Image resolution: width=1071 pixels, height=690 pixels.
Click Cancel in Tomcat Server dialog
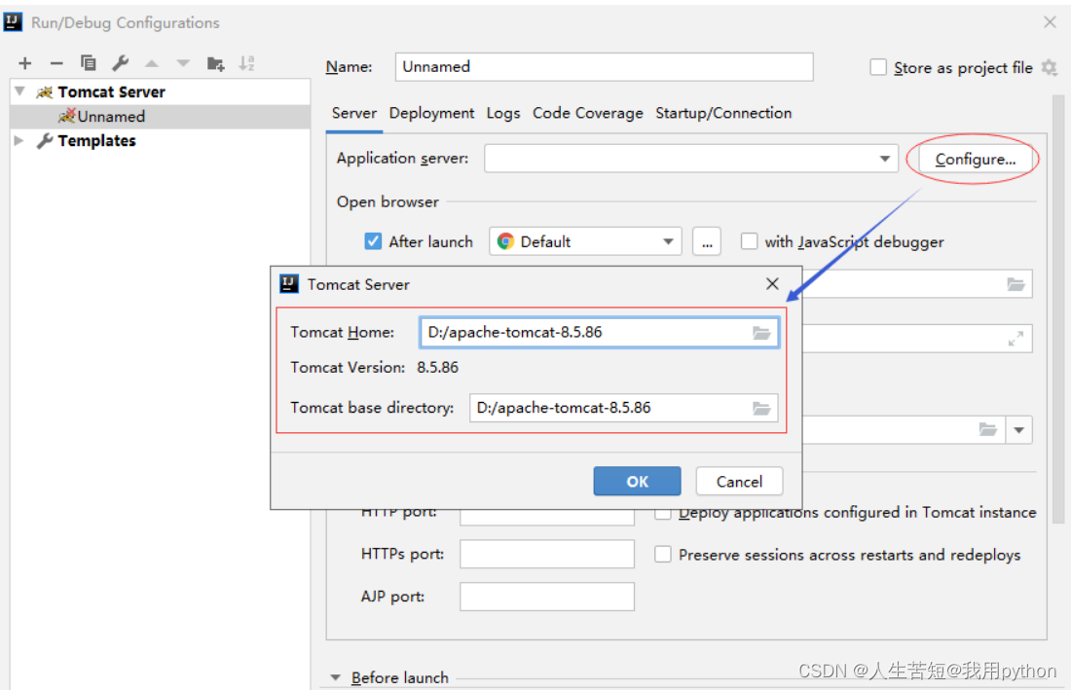click(x=739, y=482)
